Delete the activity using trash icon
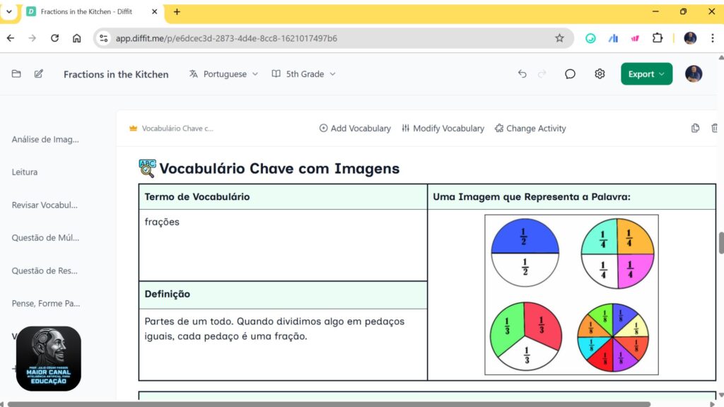Image resolution: width=724 pixels, height=407 pixels. click(x=715, y=128)
